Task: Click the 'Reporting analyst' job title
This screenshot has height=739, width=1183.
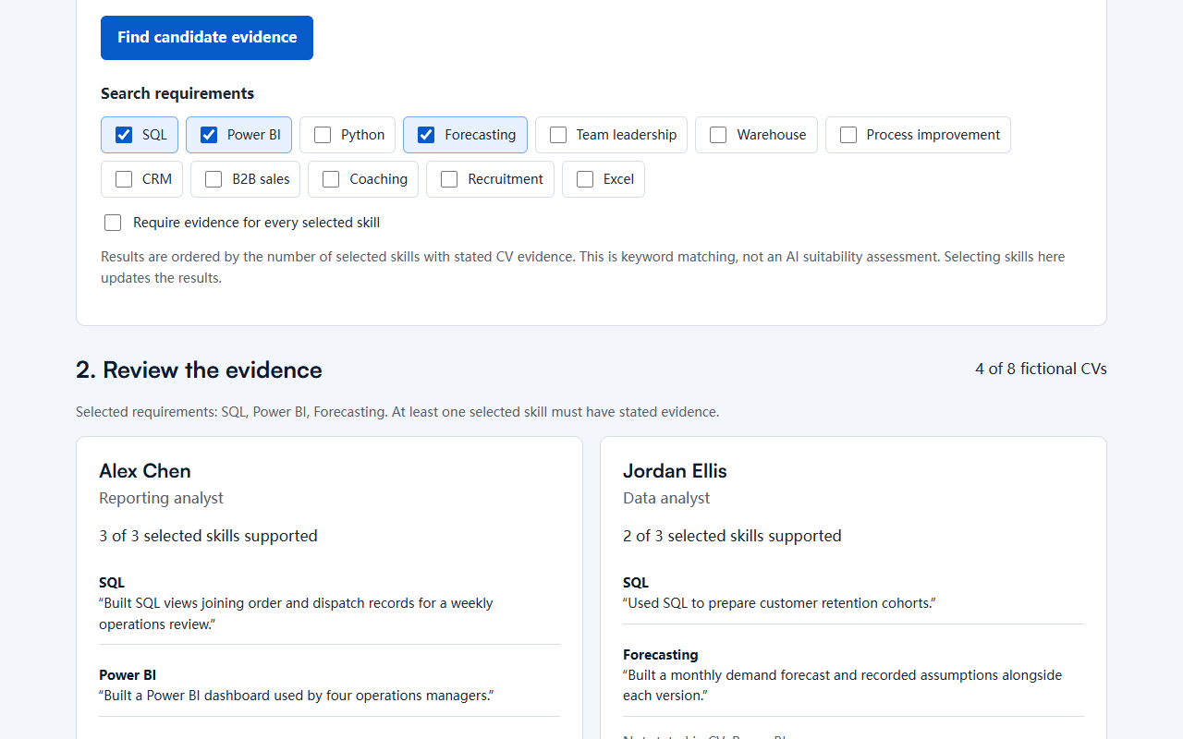Action: pos(161,498)
